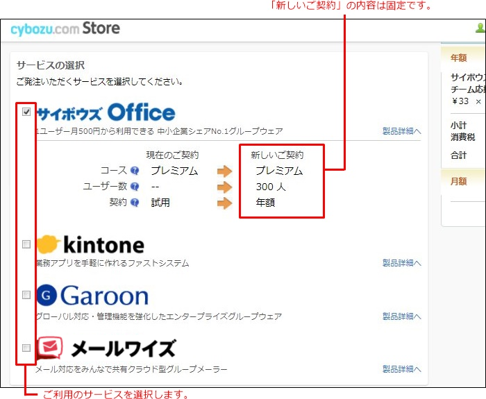This screenshot has width=486, height=399.
Task: Click the メールワイズ product logo
Action: coord(106,348)
